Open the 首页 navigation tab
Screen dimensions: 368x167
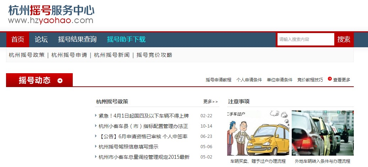[17, 39]
